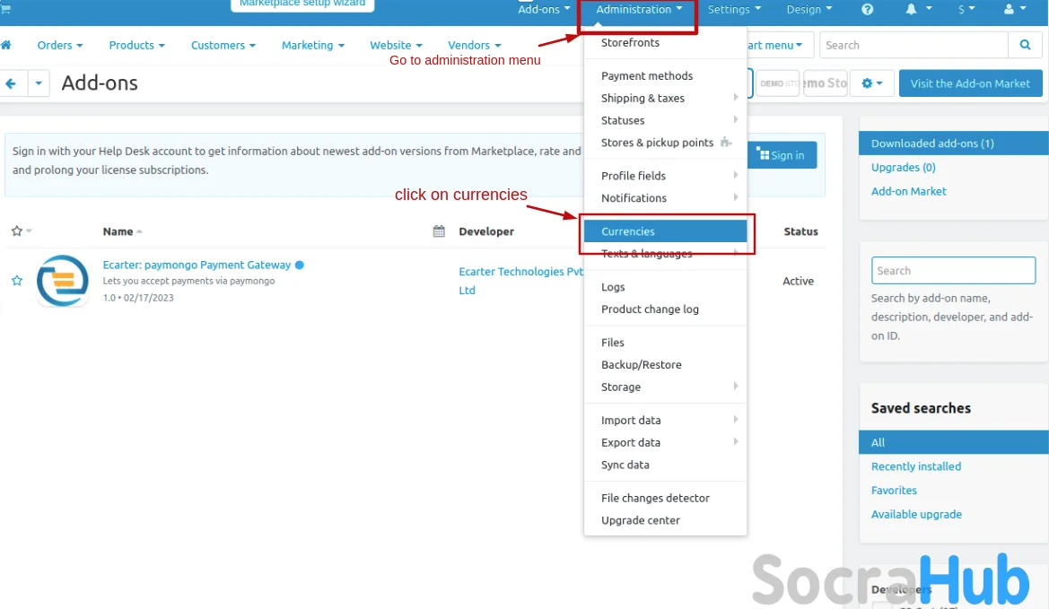Viewport: 1049px width, 609px height.
Task: Select Currencies in Administration menu
Action: 665,231
